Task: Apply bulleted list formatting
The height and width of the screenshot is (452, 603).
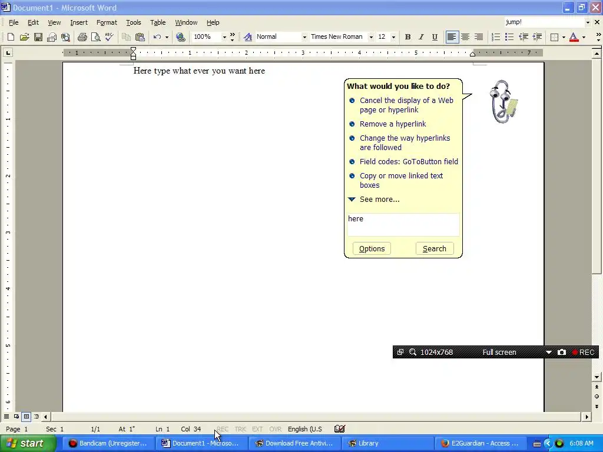Action: (x=509, y=37)
